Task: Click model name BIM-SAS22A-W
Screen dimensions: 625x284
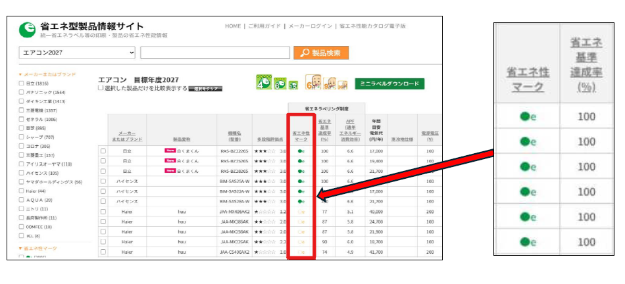Action: (x=235, y=191)
